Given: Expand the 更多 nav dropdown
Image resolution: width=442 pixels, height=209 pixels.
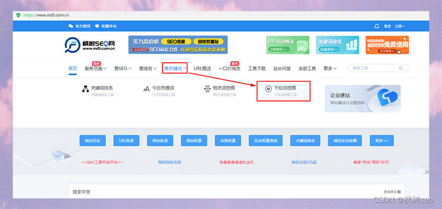Looking at the screenshot, I should 330,68.
